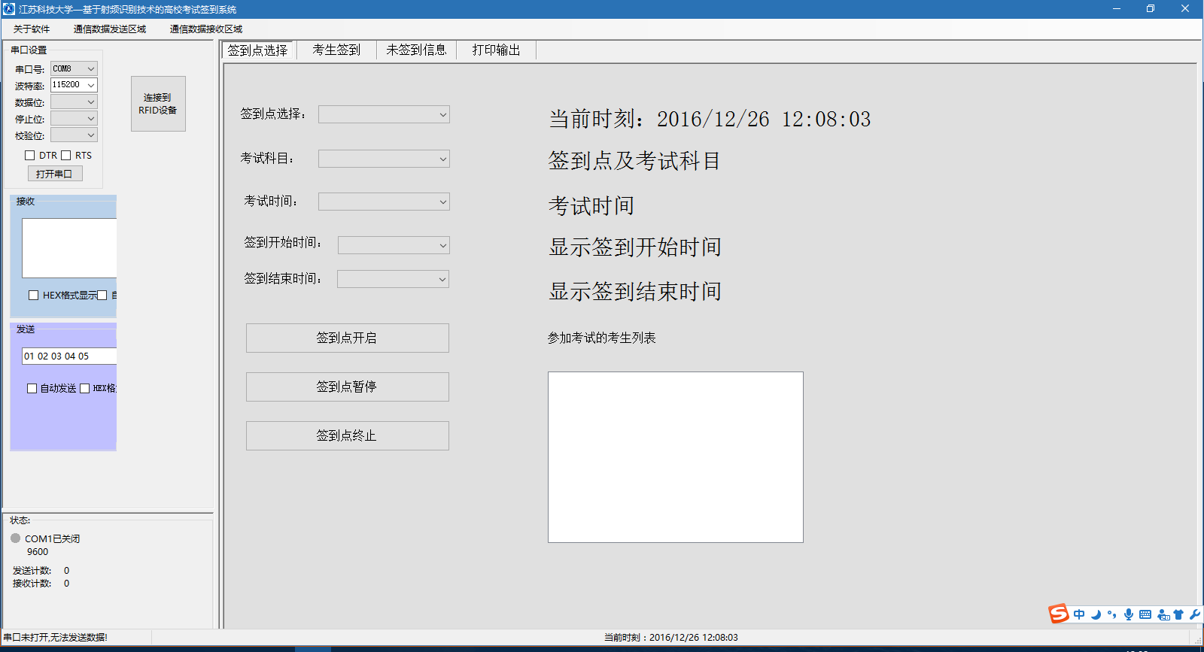Enable the RTS checkbox
Screen dimensions: 1204x652
click(66, 156)
